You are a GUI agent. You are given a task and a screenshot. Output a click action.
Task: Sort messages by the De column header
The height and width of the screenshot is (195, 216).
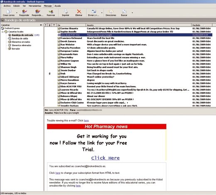click(71, 25)
